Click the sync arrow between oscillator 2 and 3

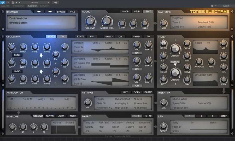pyautogui.click(x=41, y=72)
